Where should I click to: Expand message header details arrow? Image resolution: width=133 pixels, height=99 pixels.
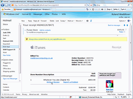click(x=118, y=35)
